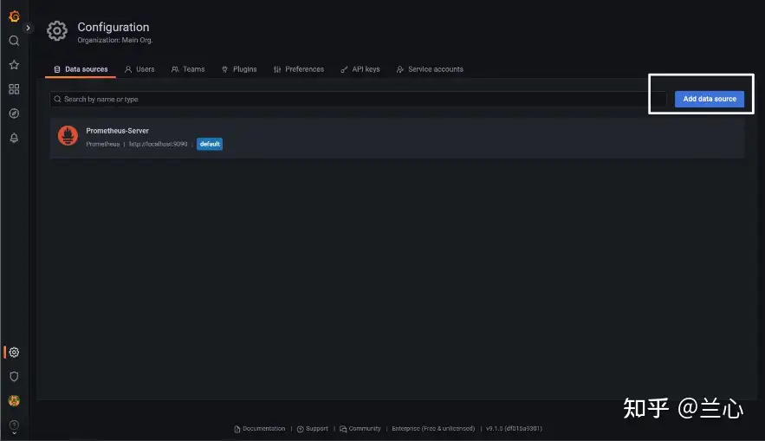
Task: Open the user profile avatar
Action: tap(14, 401)
